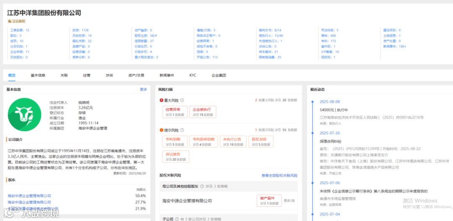Viewport: 453px width, 221px height.
Task: Switch to the 经营 tab
Action: click(87, 75)
